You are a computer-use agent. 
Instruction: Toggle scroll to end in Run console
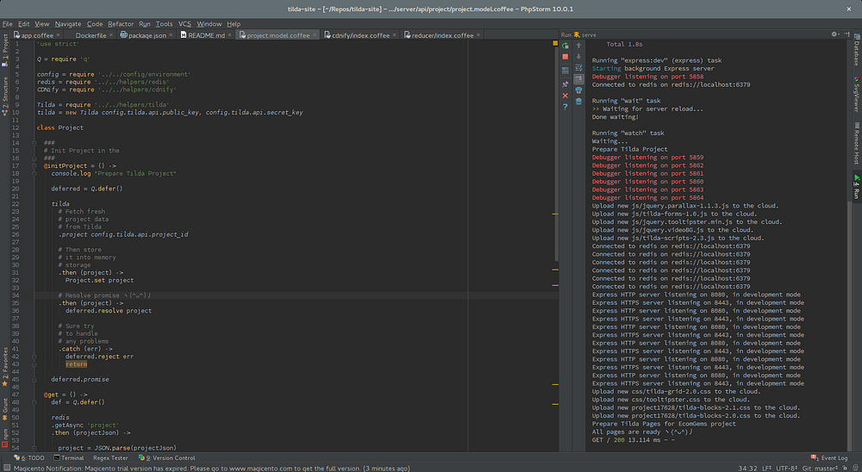click(578, 79)
